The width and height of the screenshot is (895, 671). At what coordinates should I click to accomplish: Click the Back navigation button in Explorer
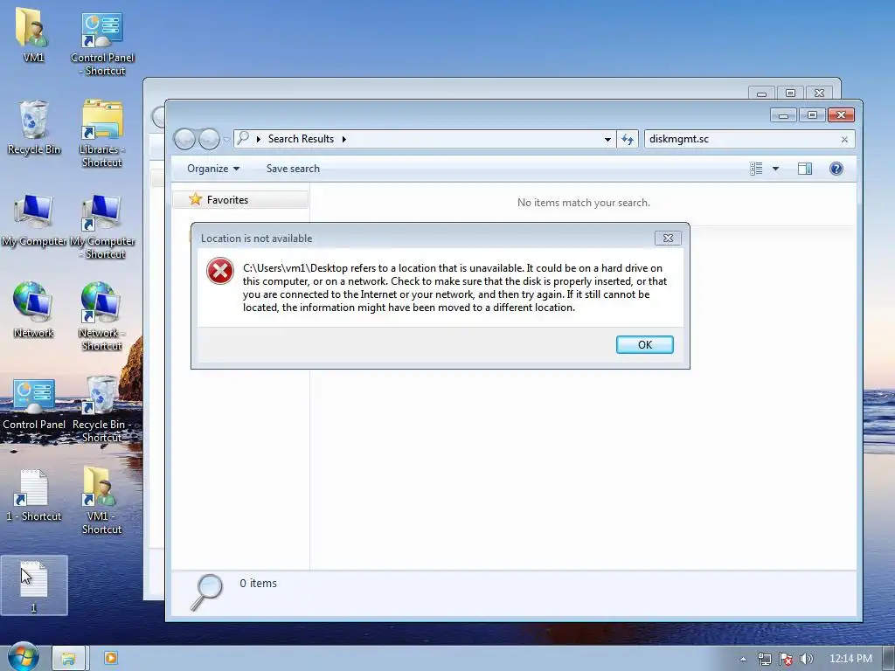(184, 139)
